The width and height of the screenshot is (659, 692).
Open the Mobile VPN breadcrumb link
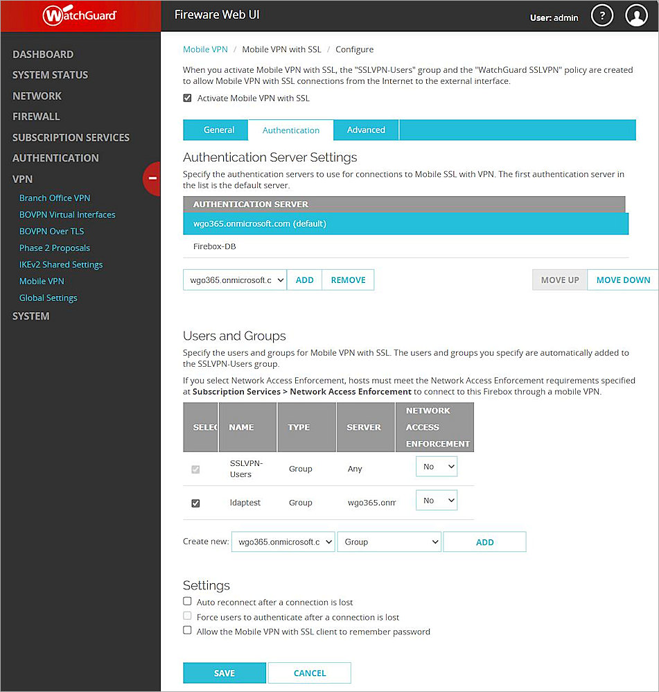pyautogui.click(x=205, y=49)
